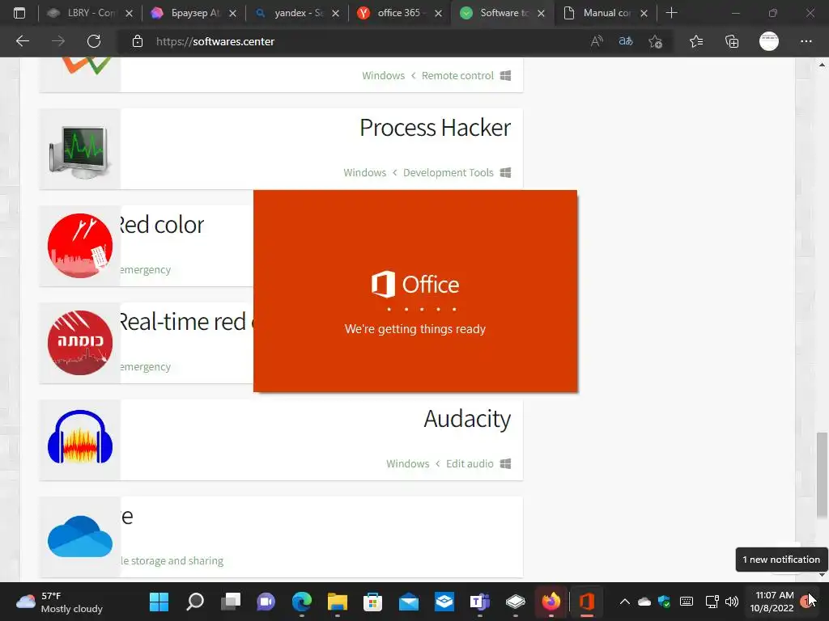
Task: Open the volume control tray icon
Action: click(732, 602)
